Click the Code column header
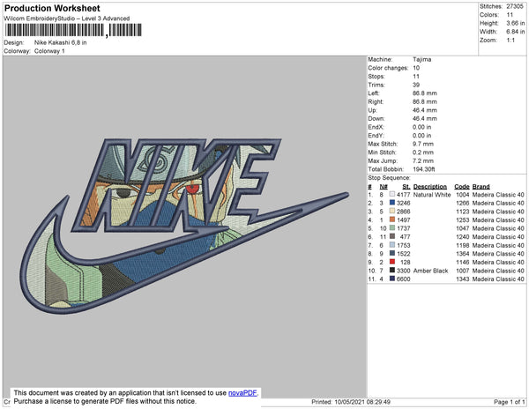 tap(462, 187)
